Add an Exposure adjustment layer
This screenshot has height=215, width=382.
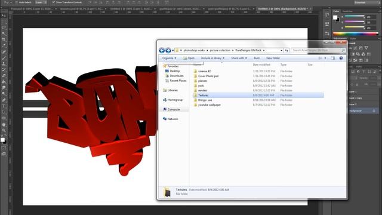(361, 48)
